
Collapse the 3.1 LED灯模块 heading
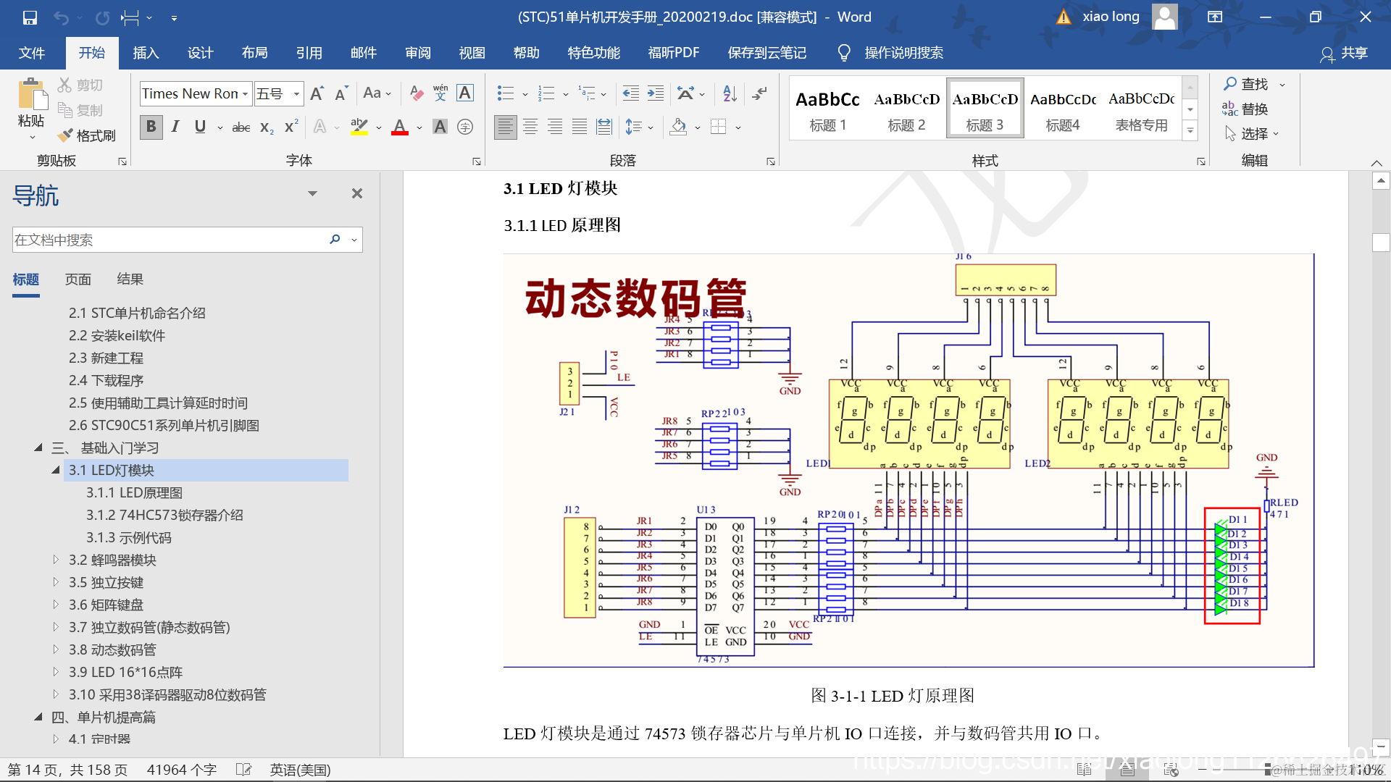[x=56, y=470]
